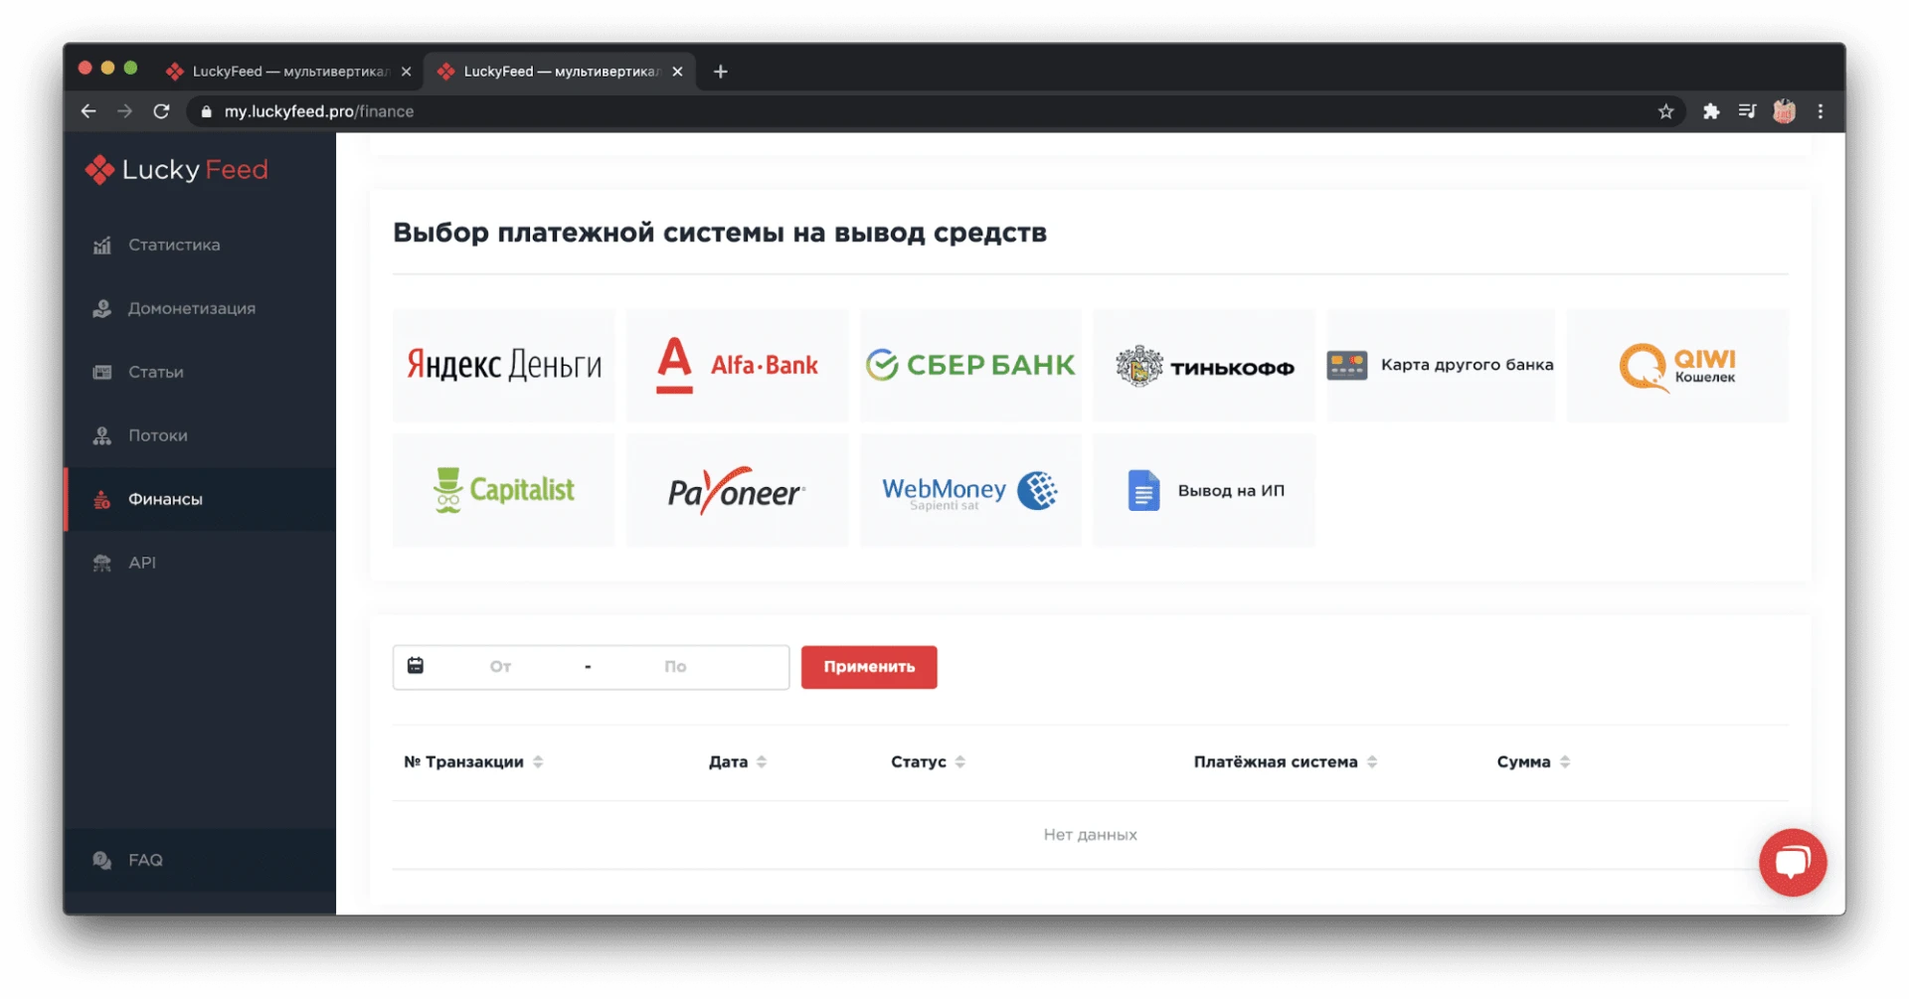Open the Chrome three-dot menu
This screenshot has height=999, width=1909.
pyautogui.click(x=1821, y=111)
